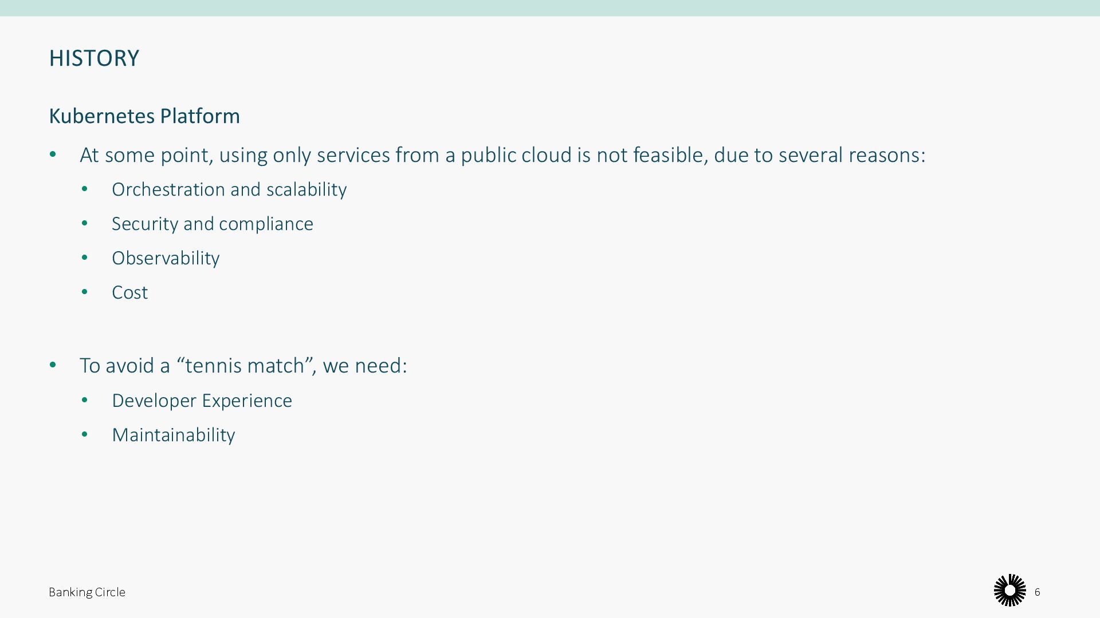Viewport: 1100px width, 618px height.
Task: Click the Cost bullet text
Action: pyautogui.click(x=130, y=292)
